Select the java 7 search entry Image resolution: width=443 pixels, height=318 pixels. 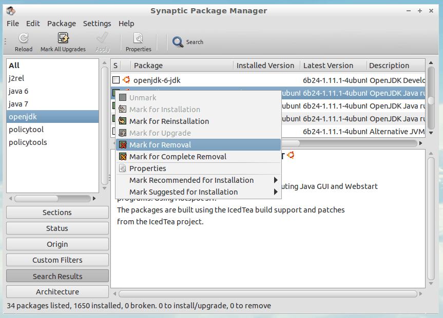[x=52, y=104]
